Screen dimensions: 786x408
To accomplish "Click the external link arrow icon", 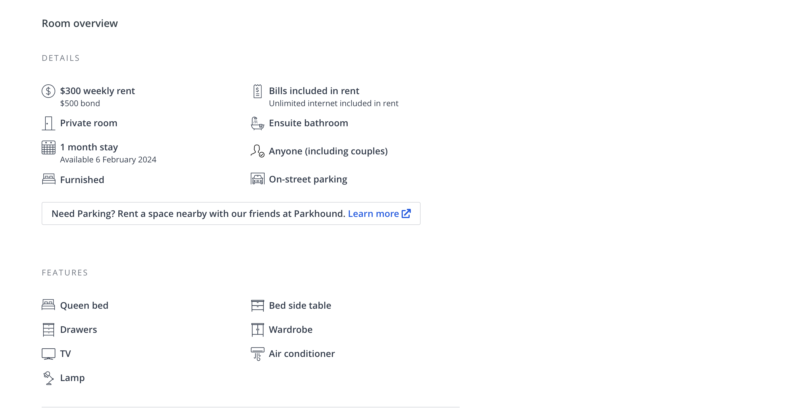I will [406, 213].
